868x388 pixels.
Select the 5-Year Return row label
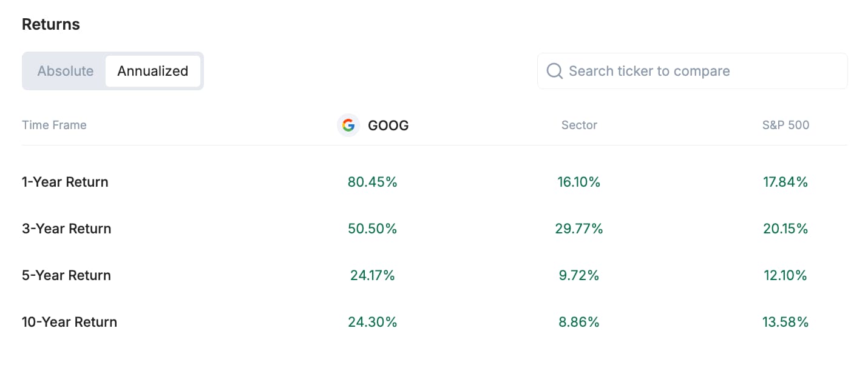tap(66, 275)
